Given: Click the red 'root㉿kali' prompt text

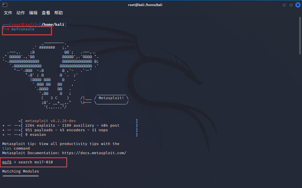Looking at the screenshot, I should point(23,25).
